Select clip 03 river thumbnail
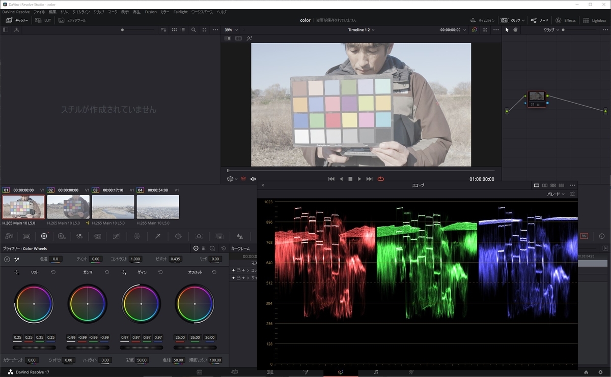Image resolution: width=611 pixels, height=377 pixels. click(113, 207)
